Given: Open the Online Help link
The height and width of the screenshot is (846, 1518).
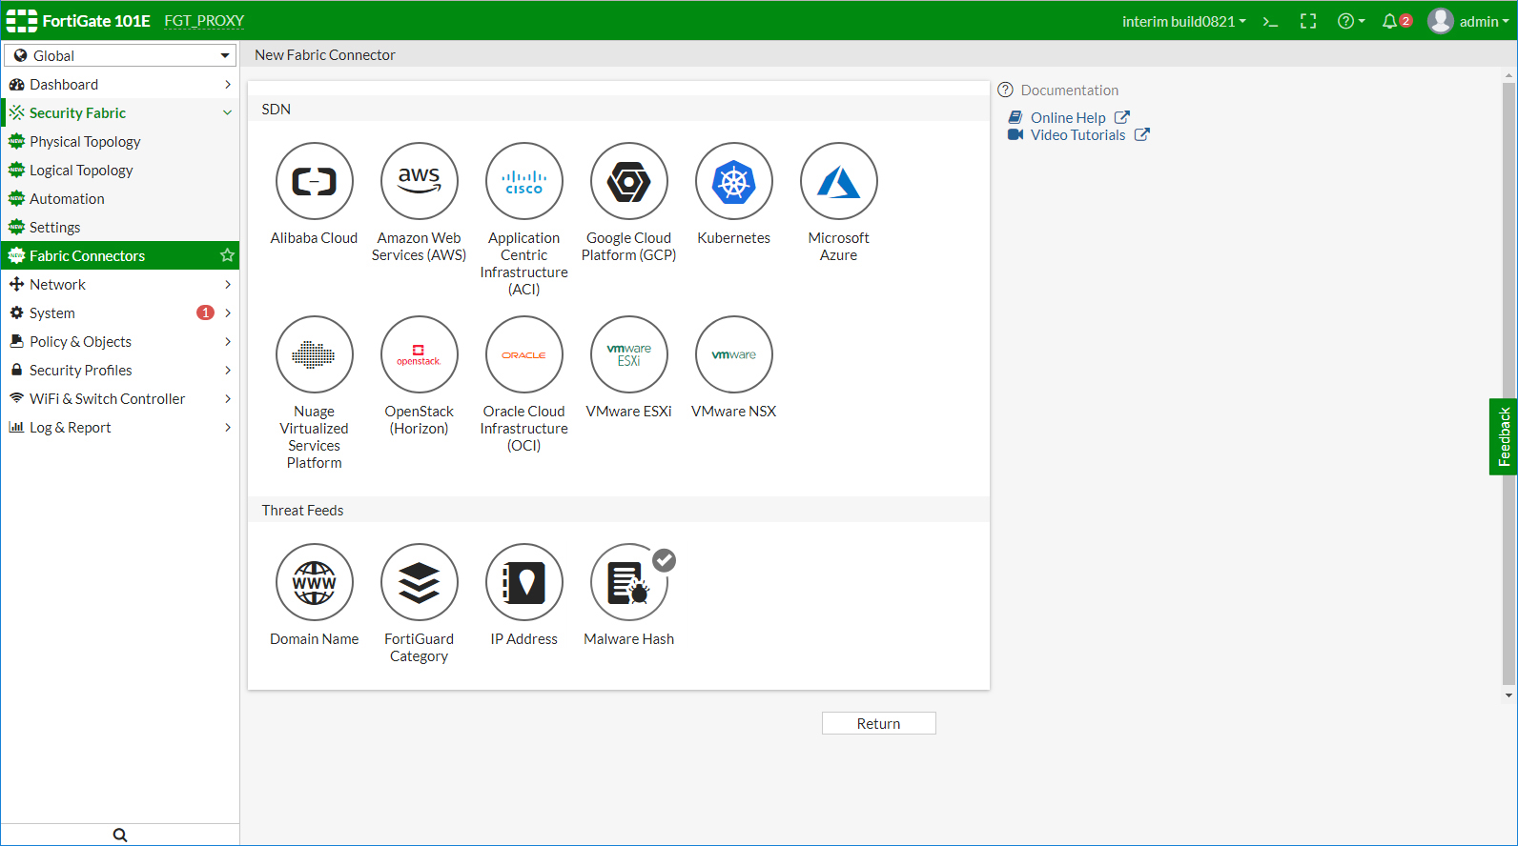Looking at the screenshot, I should [x=1068, y=118].
